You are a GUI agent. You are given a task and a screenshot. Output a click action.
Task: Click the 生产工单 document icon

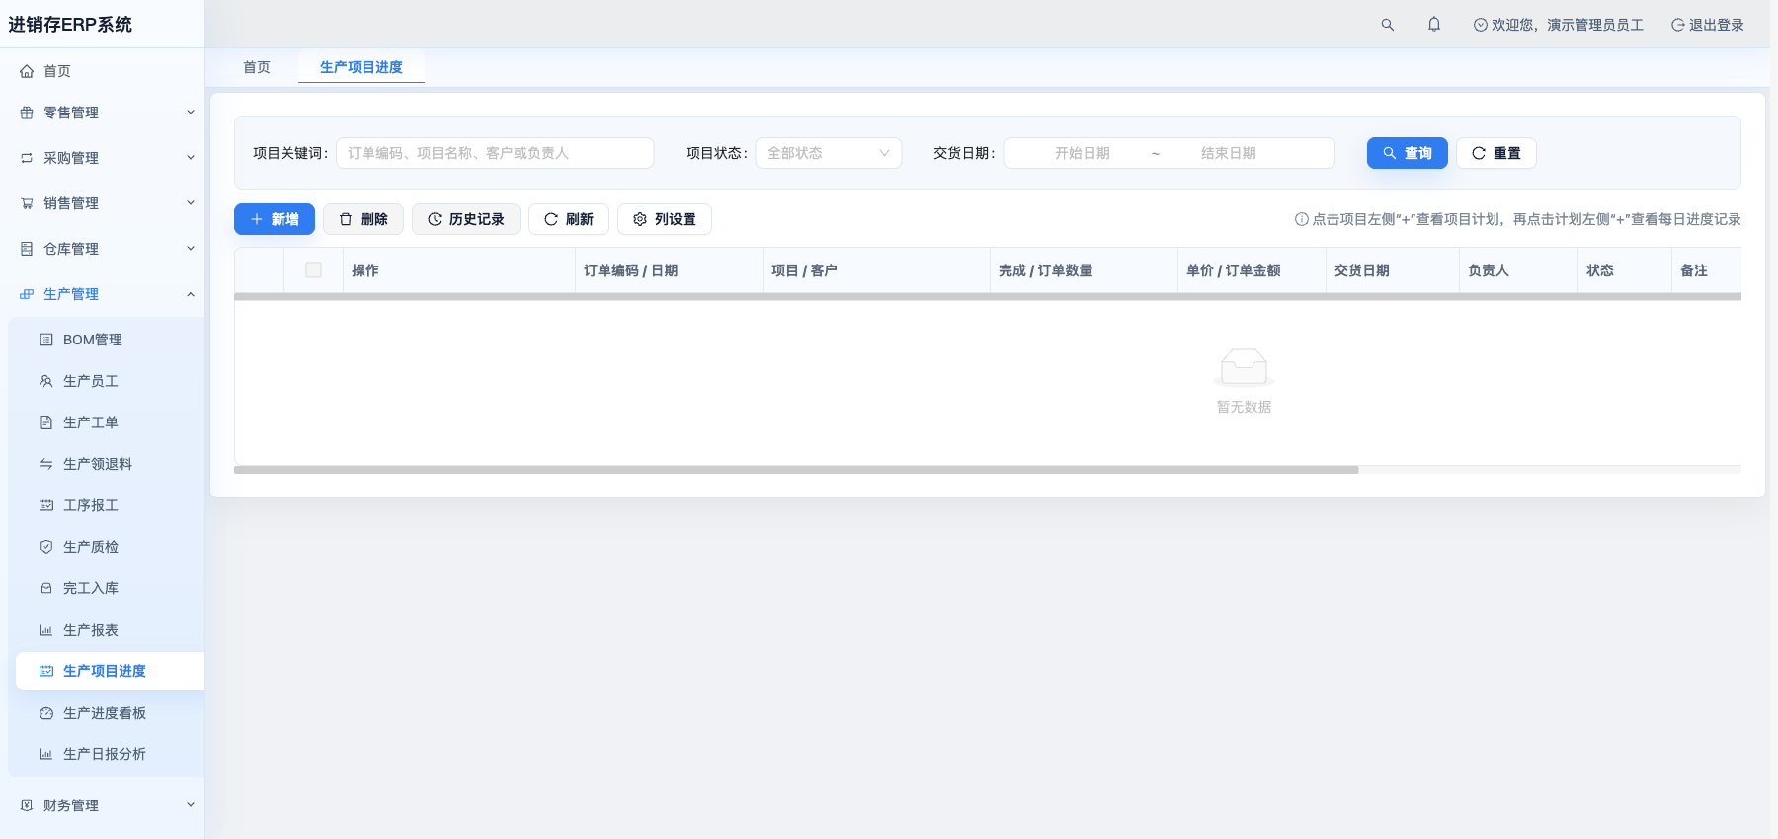[46, 422]
